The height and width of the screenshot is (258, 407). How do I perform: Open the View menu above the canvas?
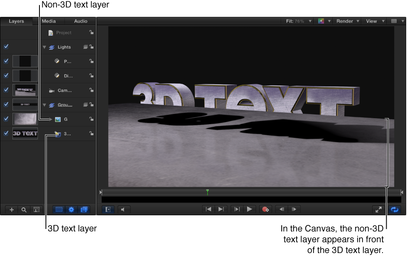click(373, 21)
